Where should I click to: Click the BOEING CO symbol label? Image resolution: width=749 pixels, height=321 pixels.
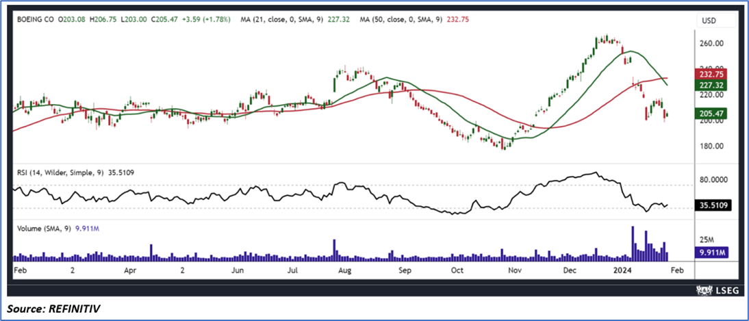point(36,20)
